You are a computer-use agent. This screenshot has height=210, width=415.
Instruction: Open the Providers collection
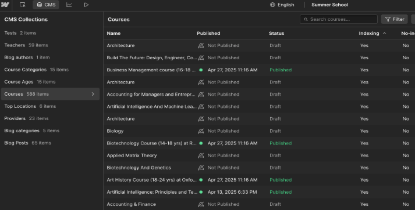(x=26, y=118)
